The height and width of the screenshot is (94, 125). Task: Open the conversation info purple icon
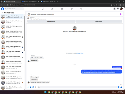[120, 14]
